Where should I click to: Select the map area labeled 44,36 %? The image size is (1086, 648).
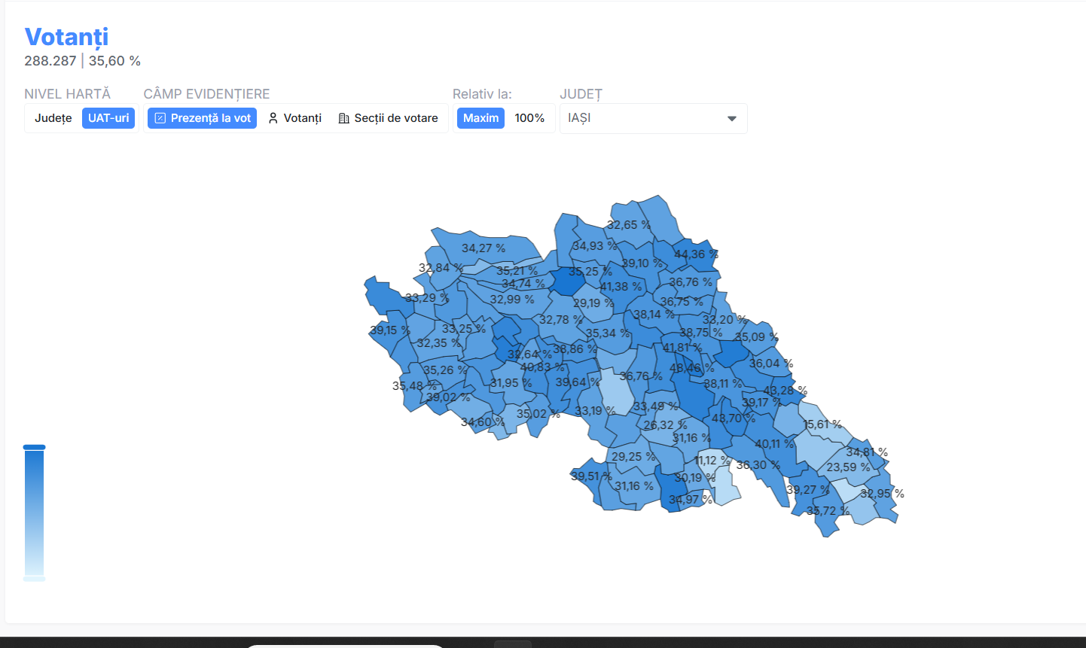tap(696, 254)
